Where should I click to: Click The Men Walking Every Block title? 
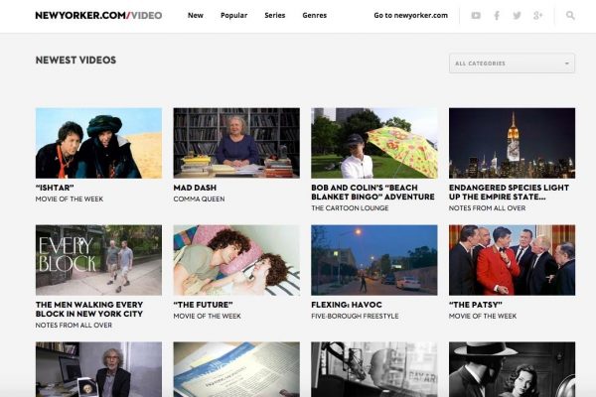(x=89, y=310)
